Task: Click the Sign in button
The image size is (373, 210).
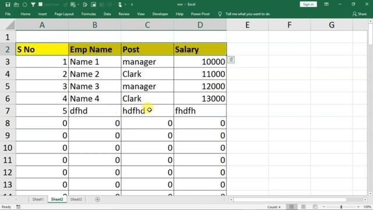Action: click(308, 4)
